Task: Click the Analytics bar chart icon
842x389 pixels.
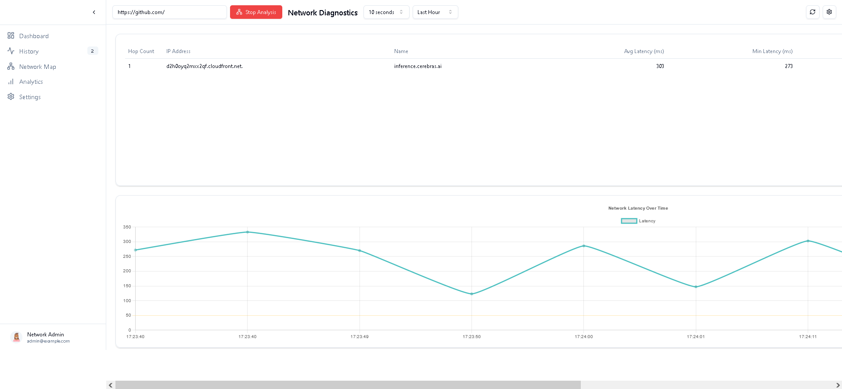Action: coord(11,82)
